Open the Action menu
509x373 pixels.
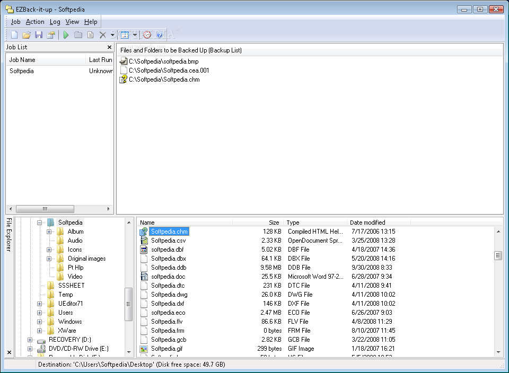(x=35, y=22)
